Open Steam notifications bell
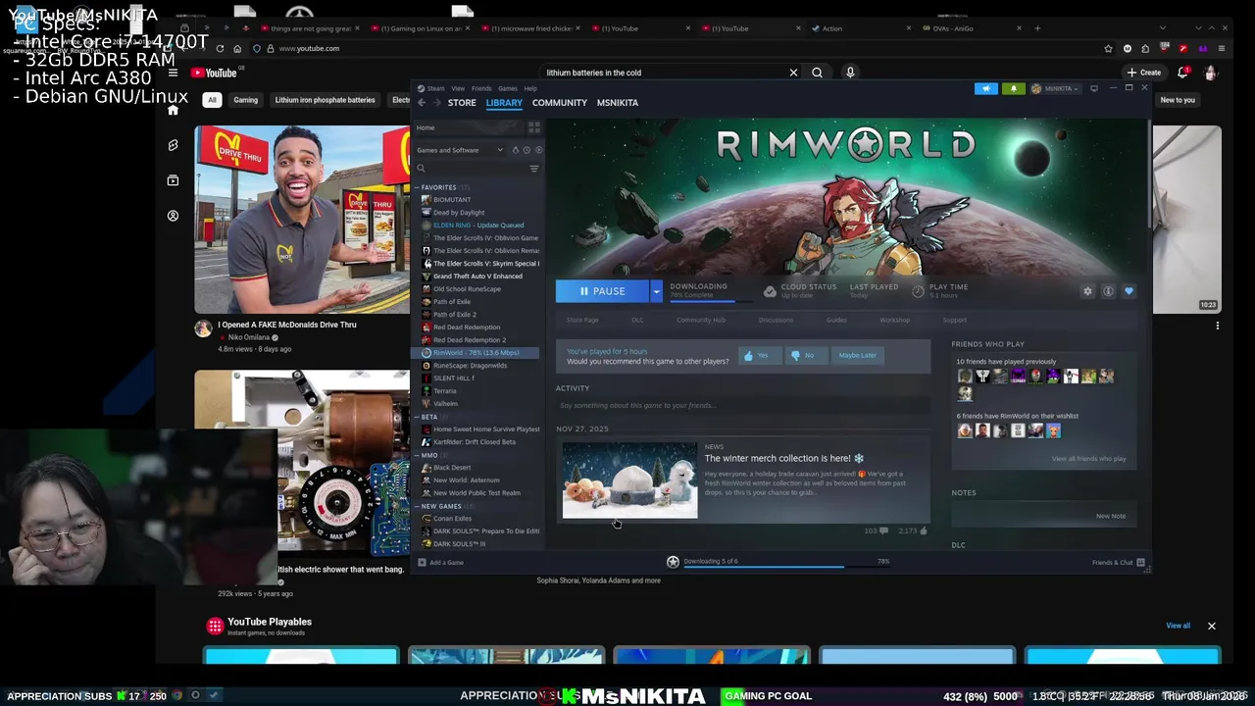Viewport: 1255px width, 706px height. (1014, 88)
